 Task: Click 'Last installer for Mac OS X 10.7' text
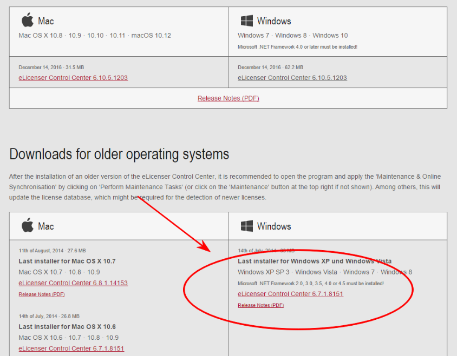[67, 261]
